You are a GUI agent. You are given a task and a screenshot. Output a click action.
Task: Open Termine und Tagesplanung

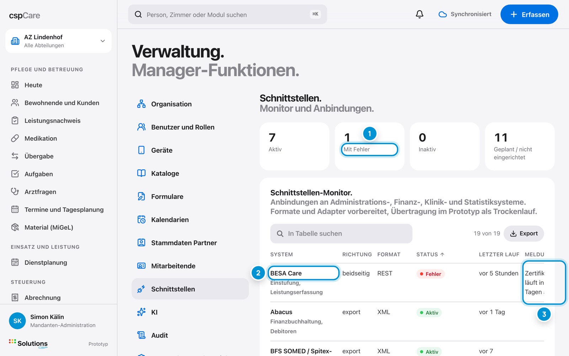(58, 210)
